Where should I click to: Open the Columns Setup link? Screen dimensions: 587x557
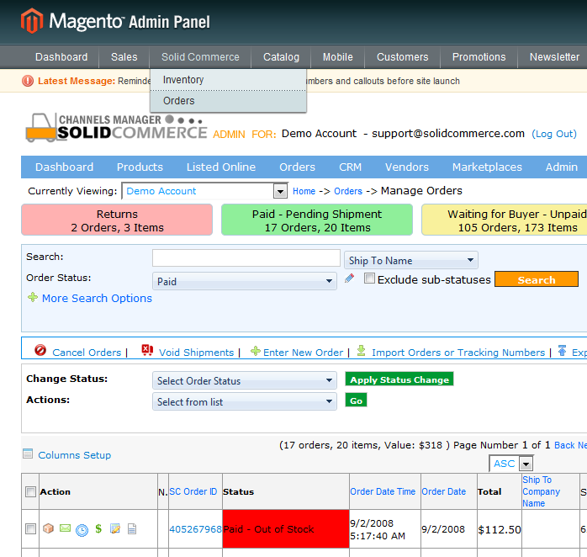pos(75,455)
